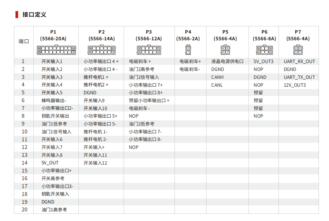Viewport: 329px width, 221px height.
Task: Click the P6 8-pin connector diagram
Action: (x=264, y=50)
